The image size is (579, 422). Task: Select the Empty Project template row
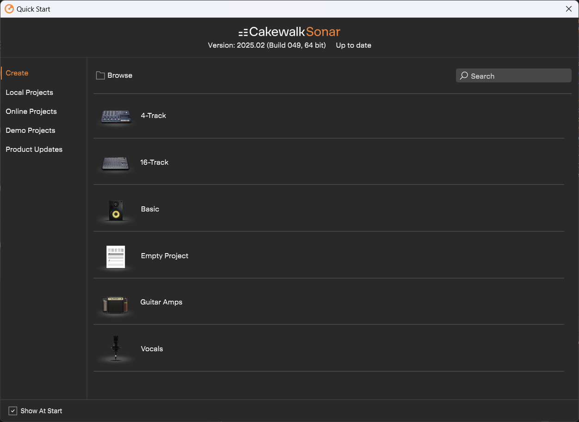click(324, 255)
